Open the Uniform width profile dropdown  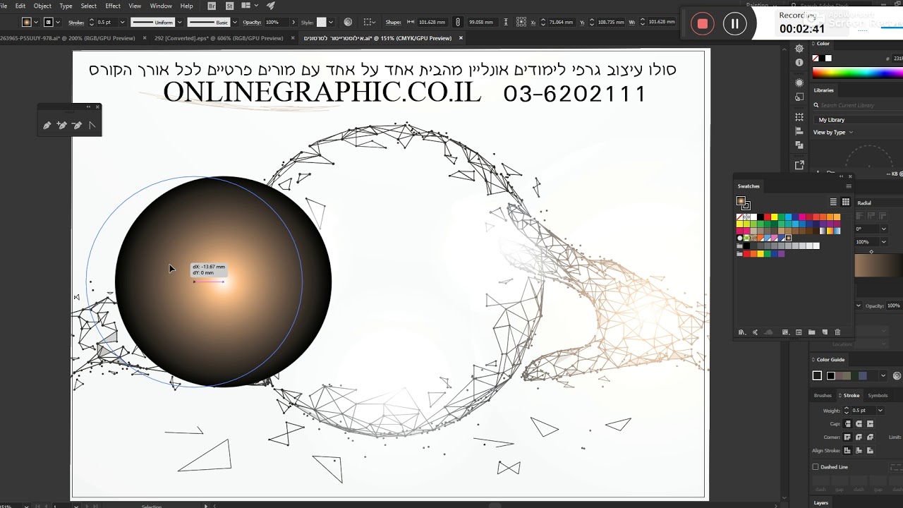[179, 22]
